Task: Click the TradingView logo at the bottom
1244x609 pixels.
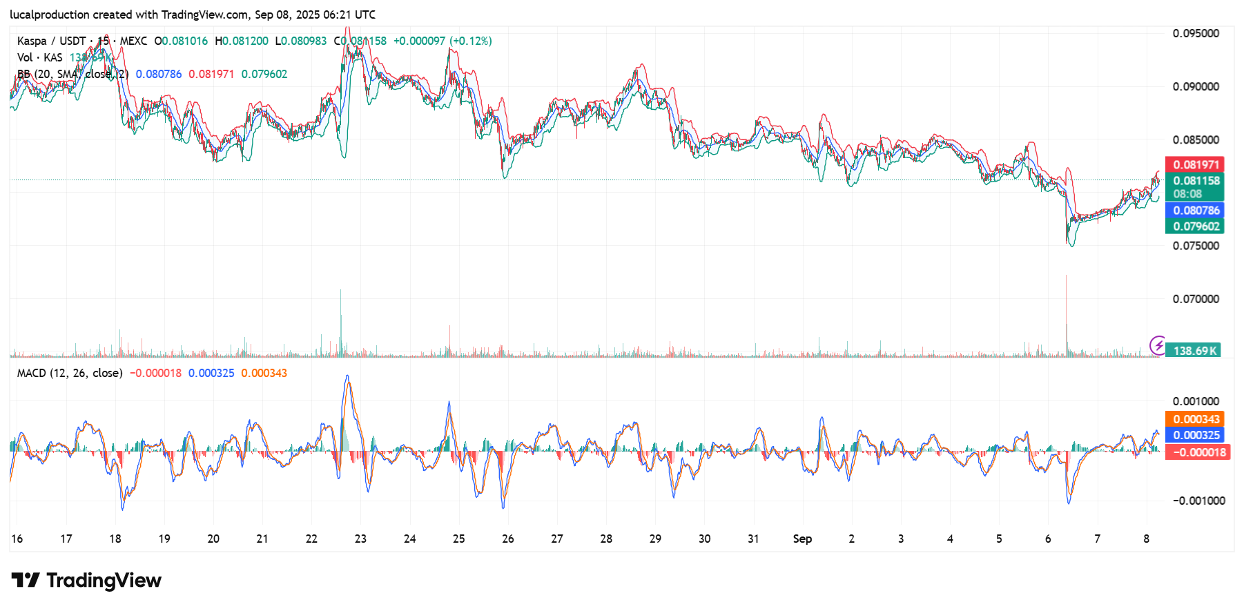Action: click(86, 581)
